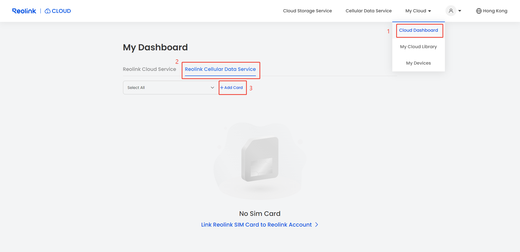Screen dimensions: 520x252
Task: Open the user account avatar icon
Action: point(451,11)
